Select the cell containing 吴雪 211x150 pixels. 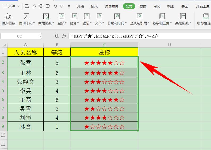pyautogui.click(x=25, y=108)
